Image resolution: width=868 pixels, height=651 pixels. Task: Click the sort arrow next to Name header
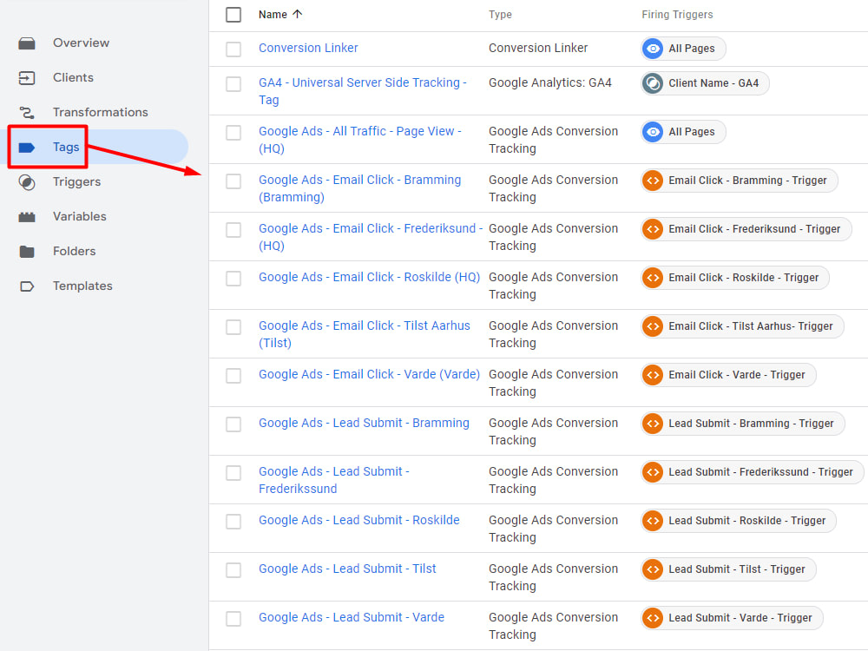[297, 15]
